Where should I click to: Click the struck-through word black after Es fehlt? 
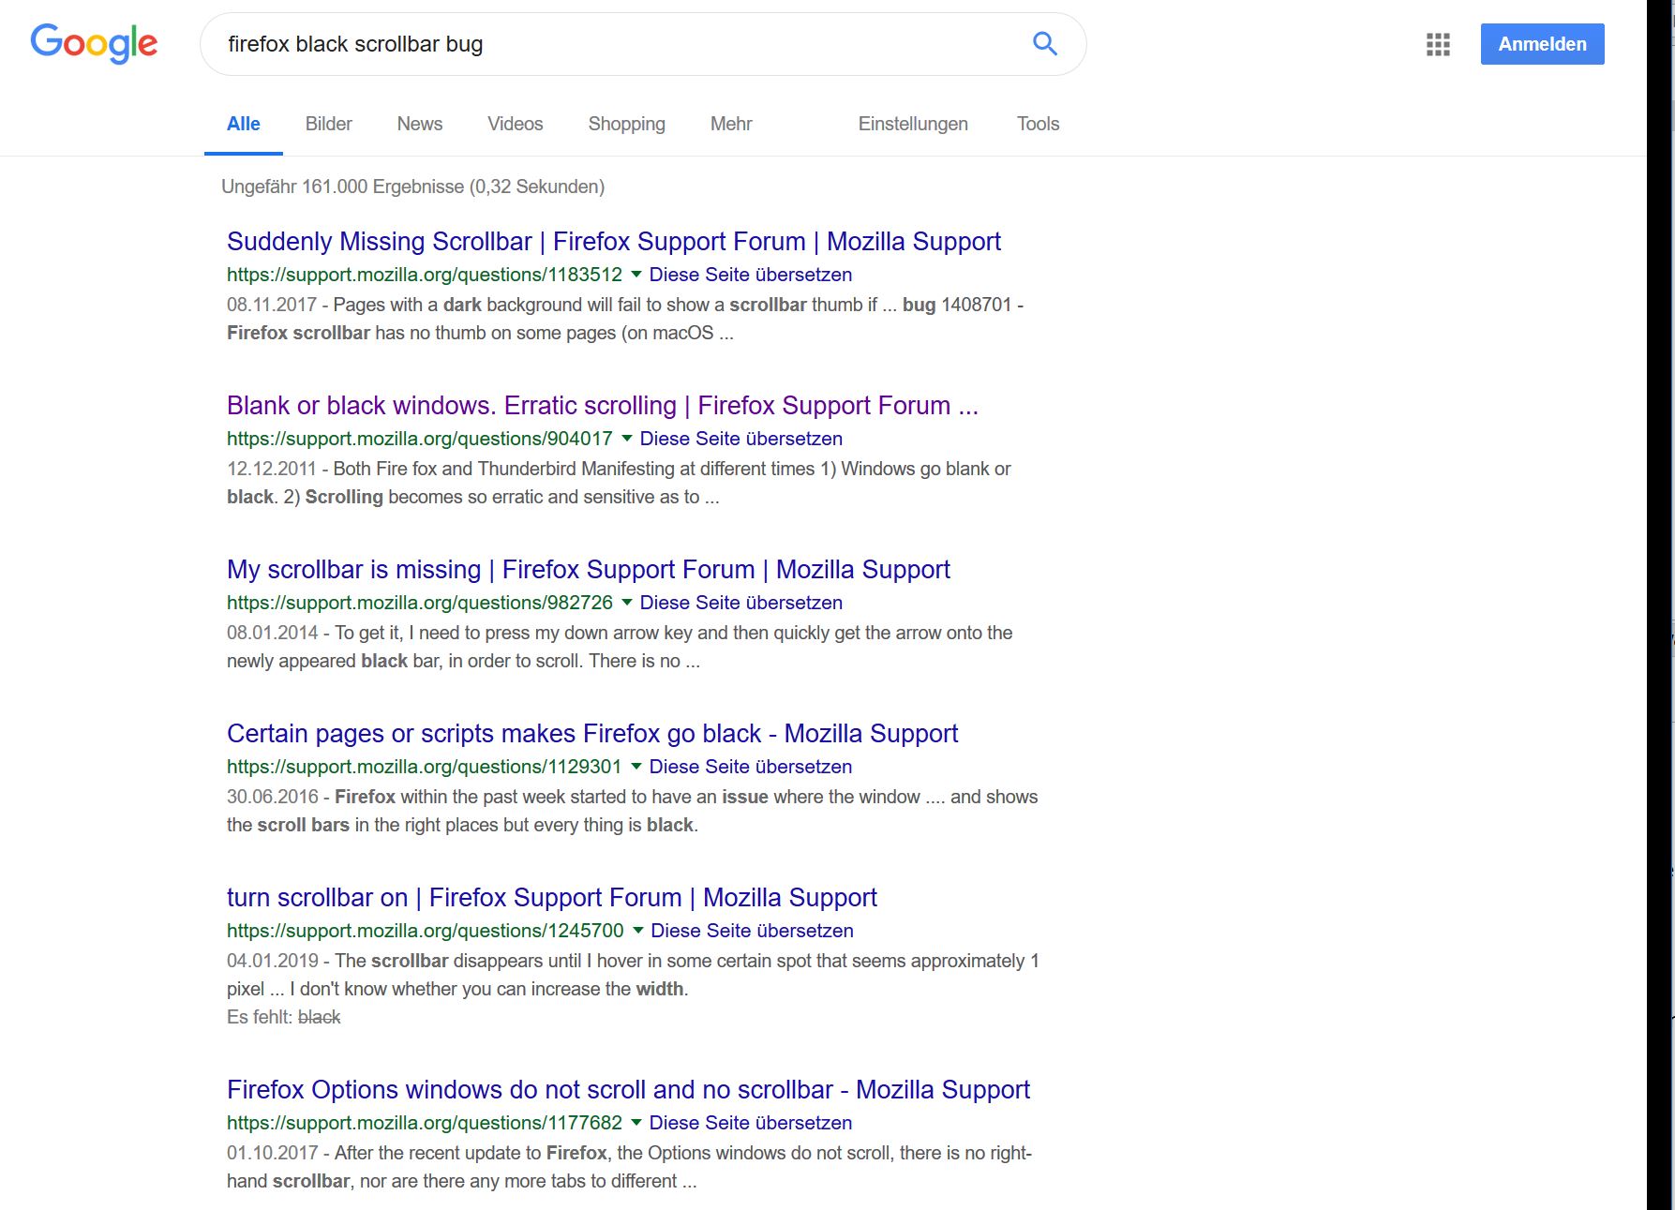tap(319, 1017)
